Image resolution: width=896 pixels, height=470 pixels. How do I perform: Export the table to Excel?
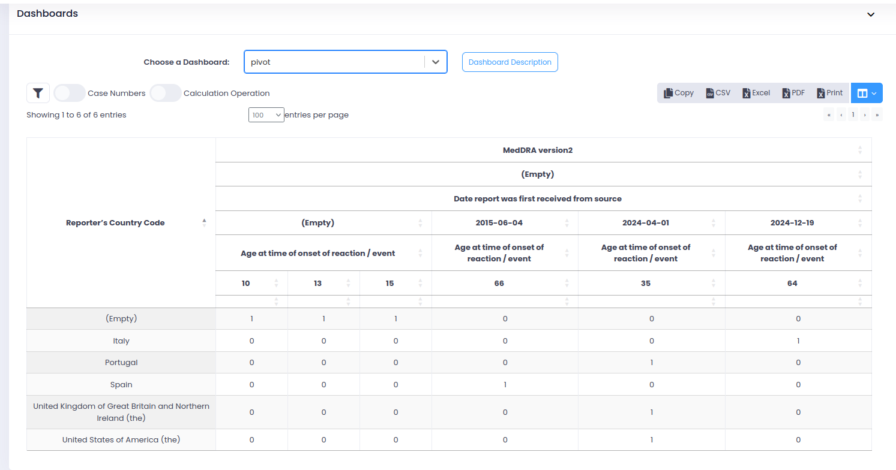click(756, 93)
